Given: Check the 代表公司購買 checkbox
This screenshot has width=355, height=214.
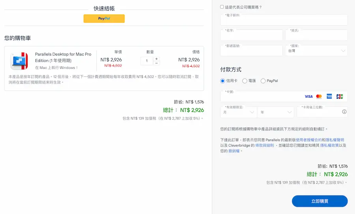Looking at the screenshot, I should [222, 7].
